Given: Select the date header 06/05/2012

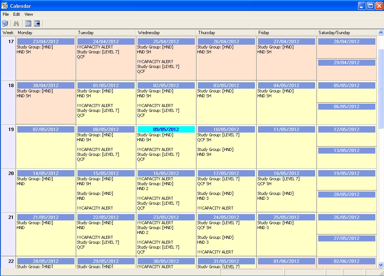Looking at the screenshot, I should [x=346, y=107].
